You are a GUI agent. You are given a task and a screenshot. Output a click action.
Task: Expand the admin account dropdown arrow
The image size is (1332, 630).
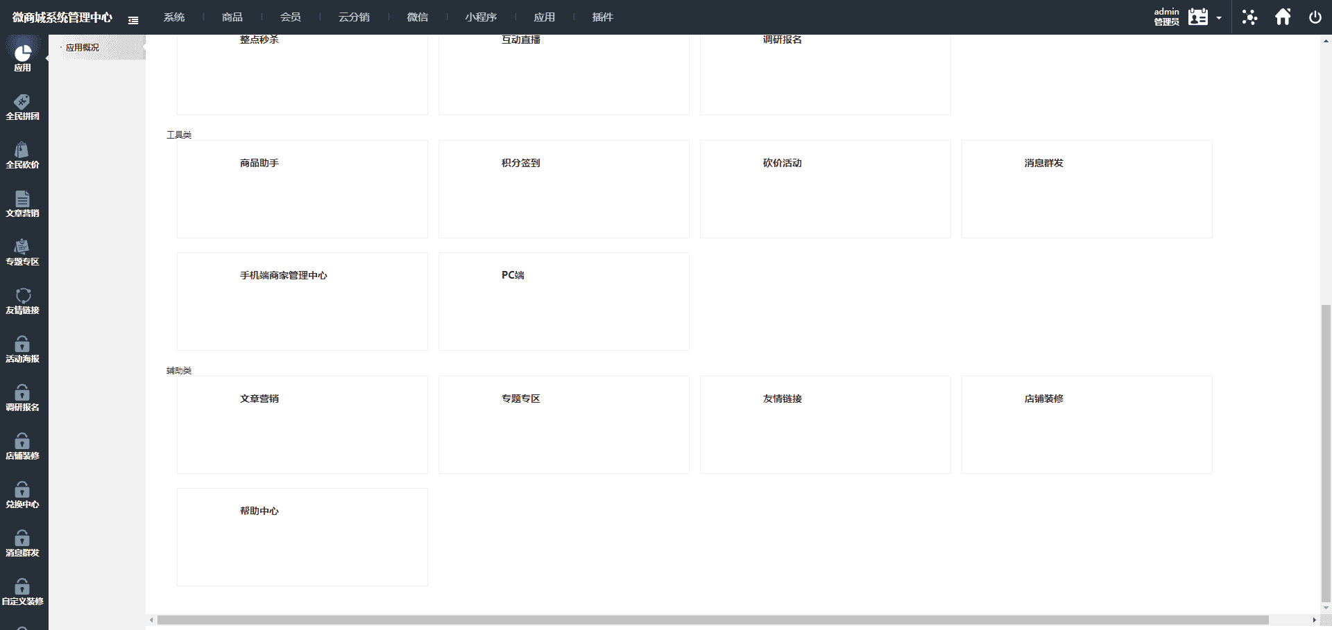tap(1219, 18)
